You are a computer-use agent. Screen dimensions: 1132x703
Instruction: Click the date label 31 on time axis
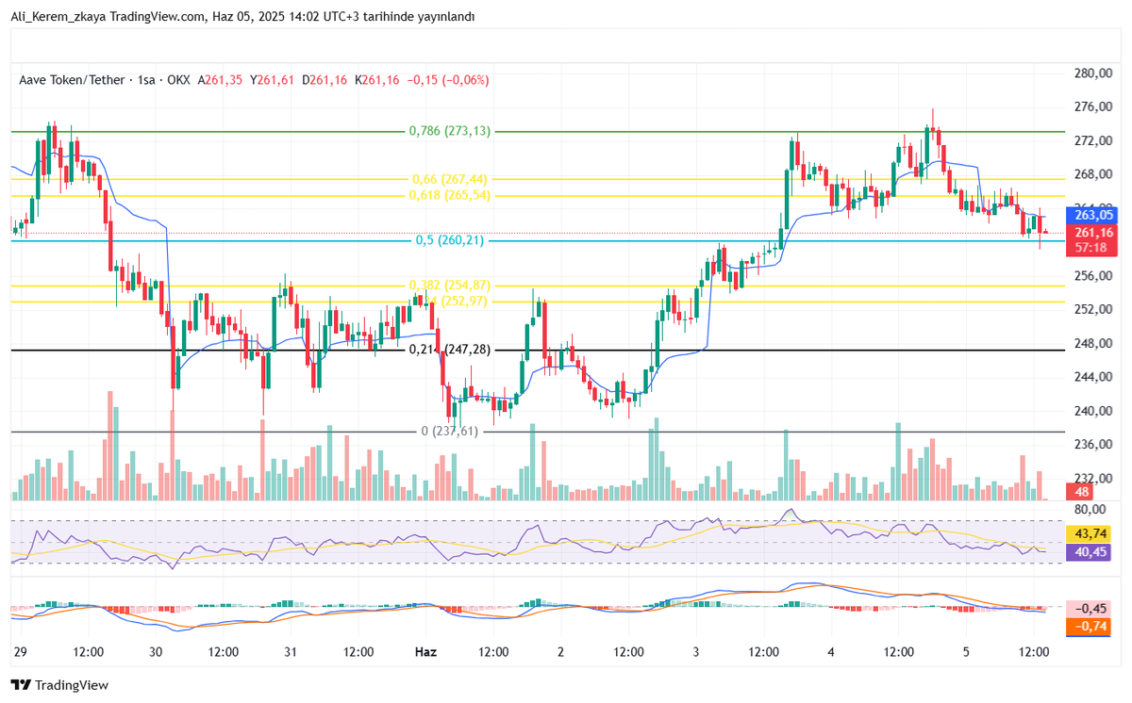click(291, 651)
